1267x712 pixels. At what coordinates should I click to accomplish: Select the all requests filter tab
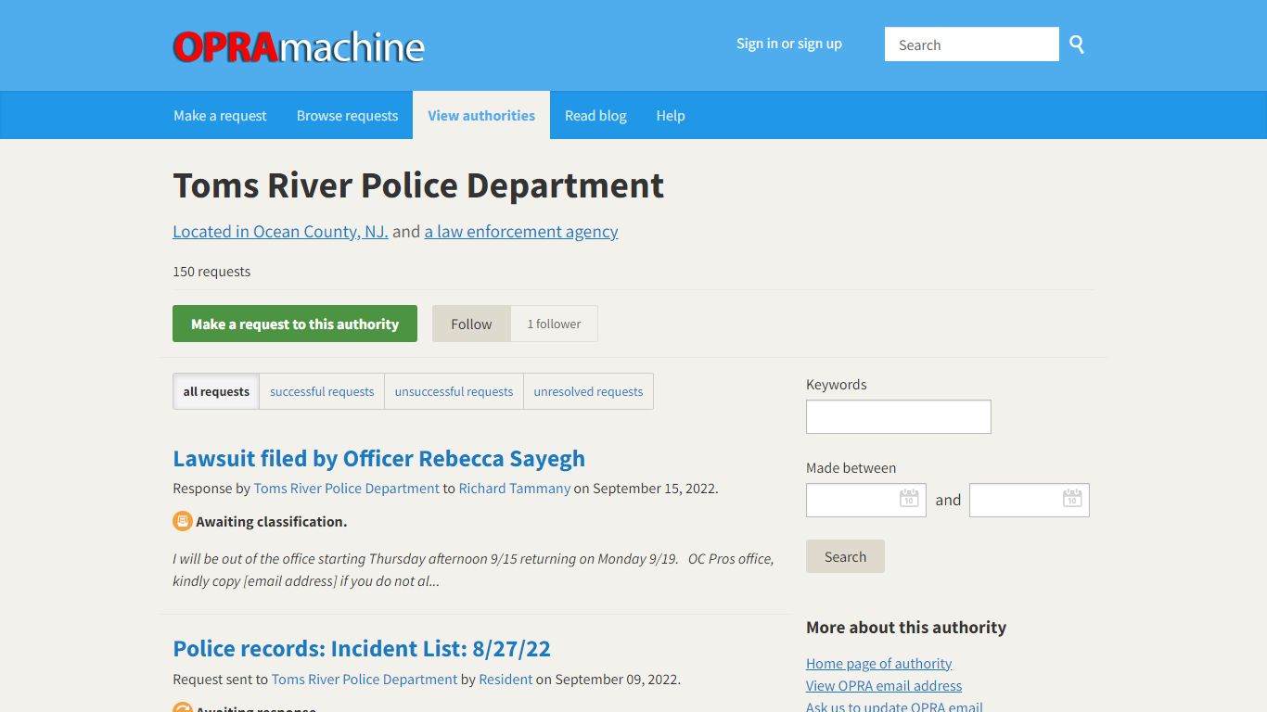pyautogui.click(x=216, y=391)
